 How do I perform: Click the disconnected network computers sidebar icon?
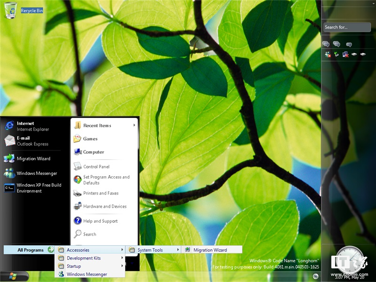[x=345, y=55]
